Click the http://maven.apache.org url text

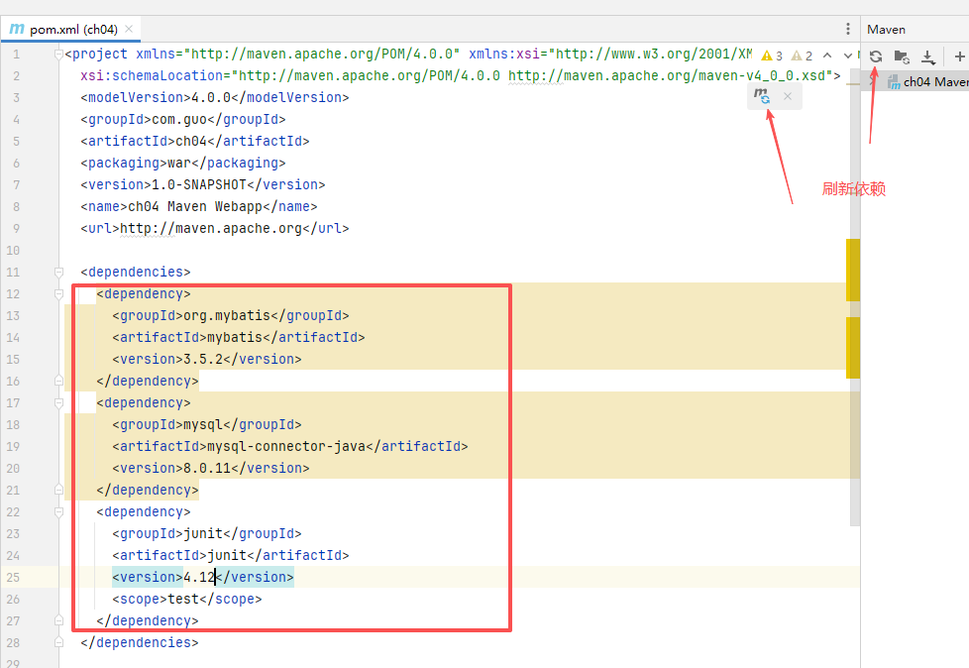210,228
